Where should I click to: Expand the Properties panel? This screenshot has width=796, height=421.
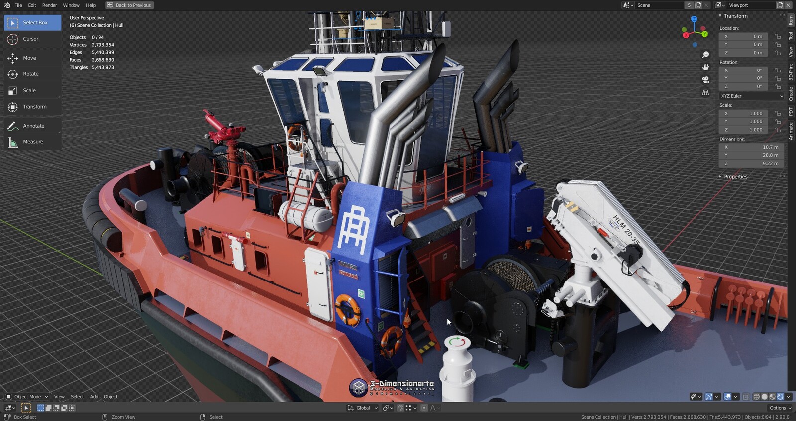pyautogui.click(x=720, y=177)
